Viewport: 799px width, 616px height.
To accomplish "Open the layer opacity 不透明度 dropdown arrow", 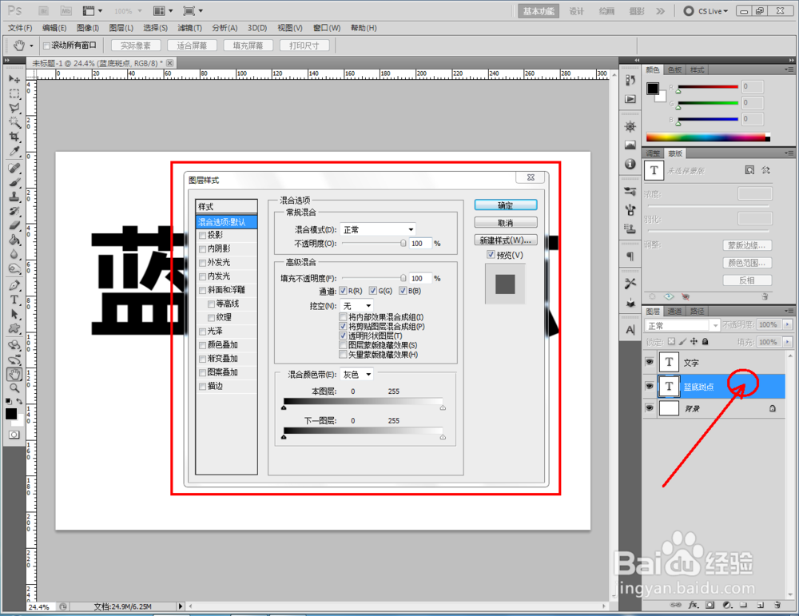I will (788, 324).
